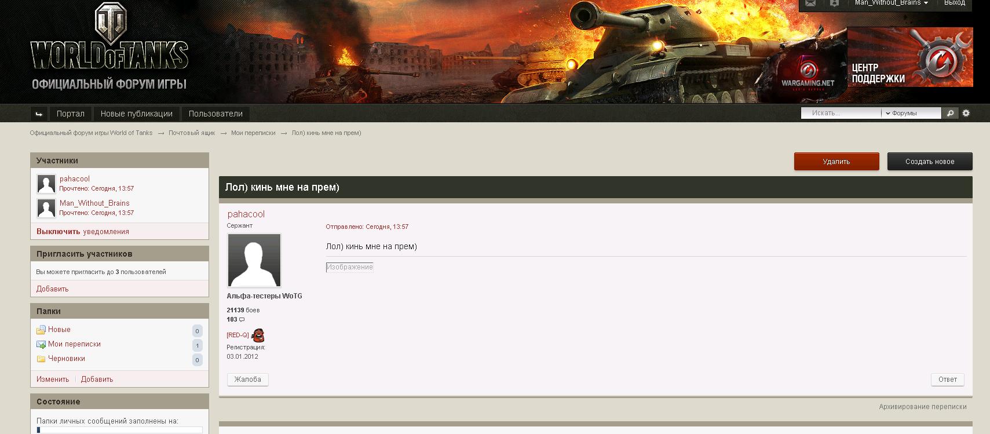Click pahacool's avatar in participants list
Image resolution: width=990 pixels, height=434 pixels.
[46, 184]
